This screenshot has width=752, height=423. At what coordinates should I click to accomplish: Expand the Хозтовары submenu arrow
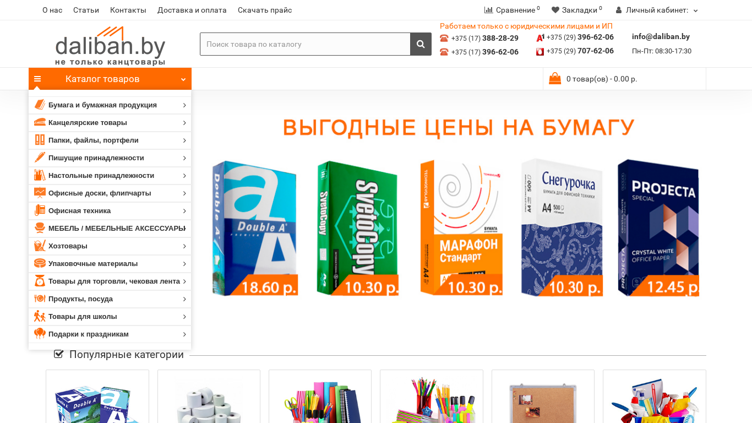pyautogui.click(x=184, y=246)
